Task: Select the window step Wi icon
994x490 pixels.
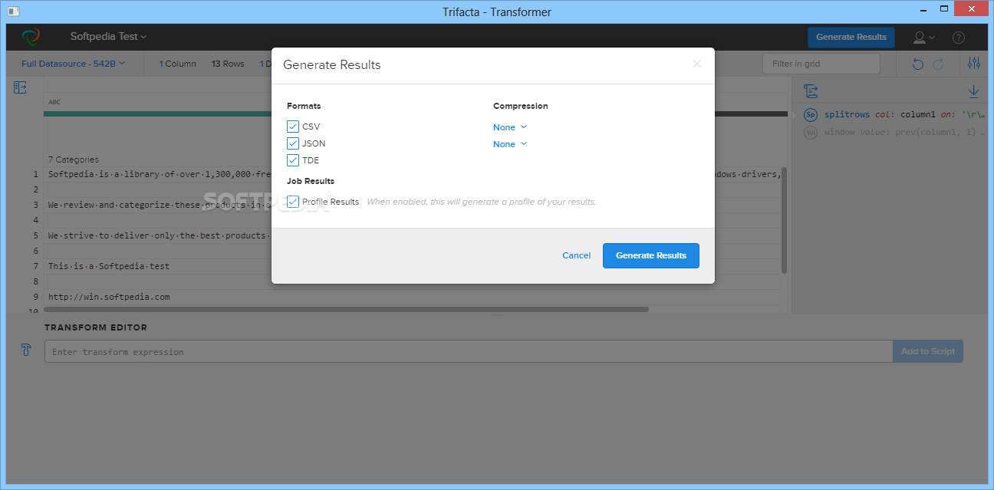Action: 811,132
